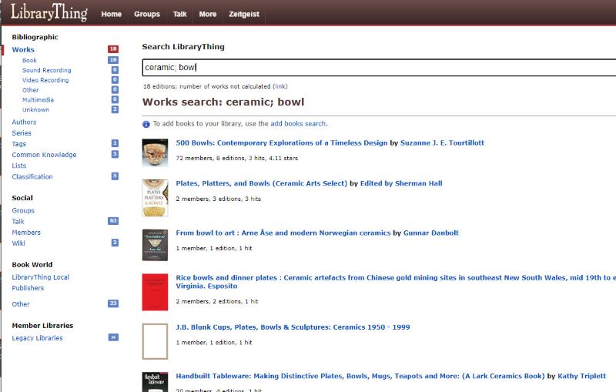Image resolution: width=616 pixels, height=392 pixels.
Task: Select Sound Recording under Works
Action: (x=46, y=70)
